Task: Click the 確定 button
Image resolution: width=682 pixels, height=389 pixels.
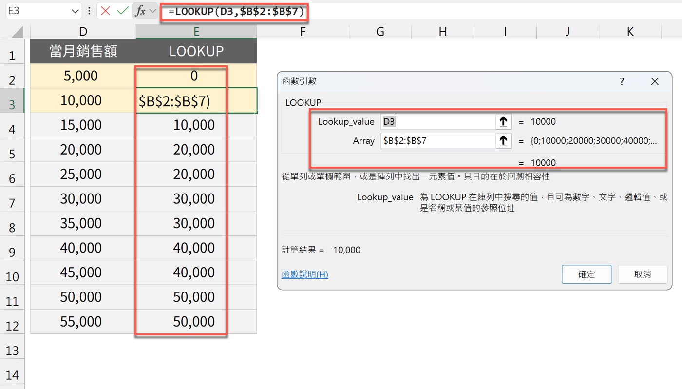Action: 587,274
